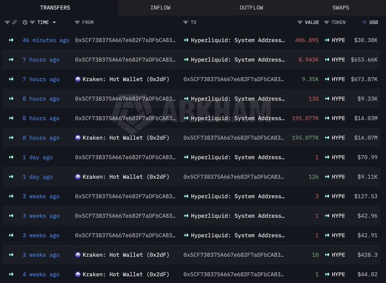Click the chain icon on the $42.96 row
Viewport: 386px width, 283px height.
pyautogui.click(x=11, y=216)
